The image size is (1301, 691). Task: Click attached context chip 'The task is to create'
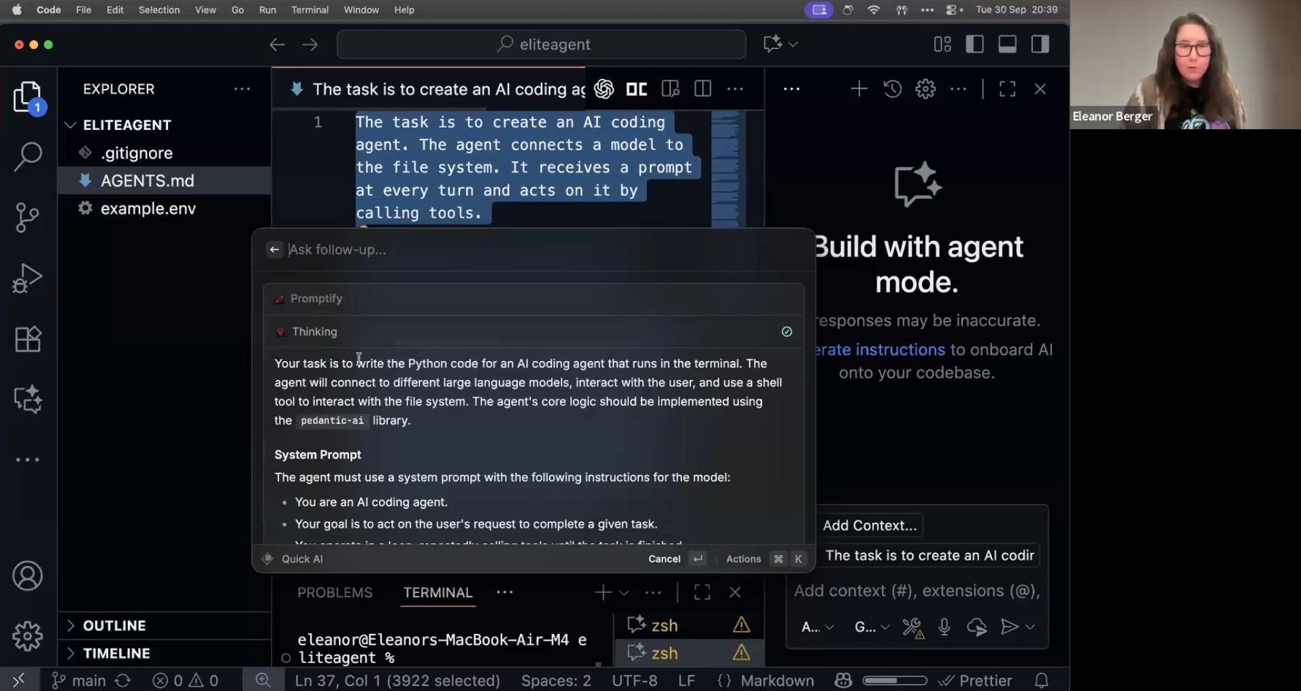pos(929,556)
